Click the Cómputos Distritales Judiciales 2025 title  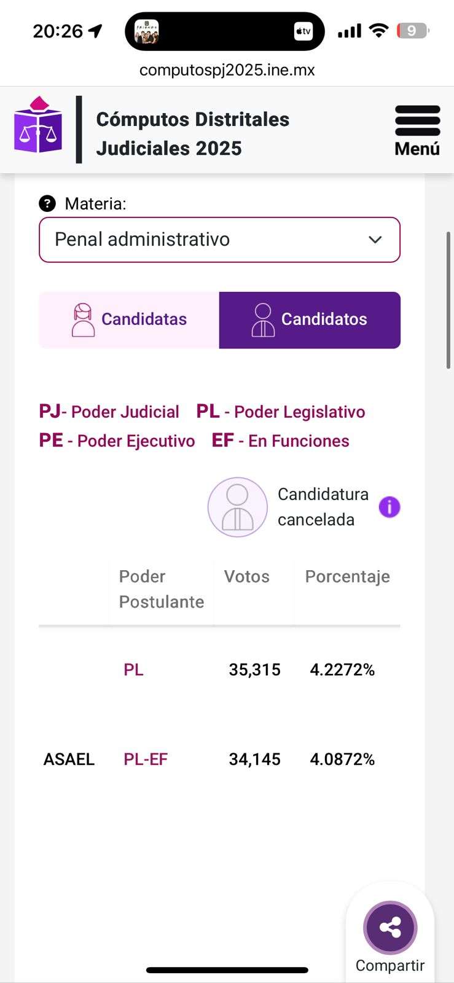point(193,133)
